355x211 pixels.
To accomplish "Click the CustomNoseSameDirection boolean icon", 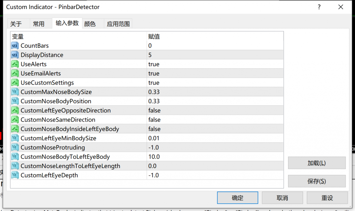I will pyautogui.click(x=15, y=120).
